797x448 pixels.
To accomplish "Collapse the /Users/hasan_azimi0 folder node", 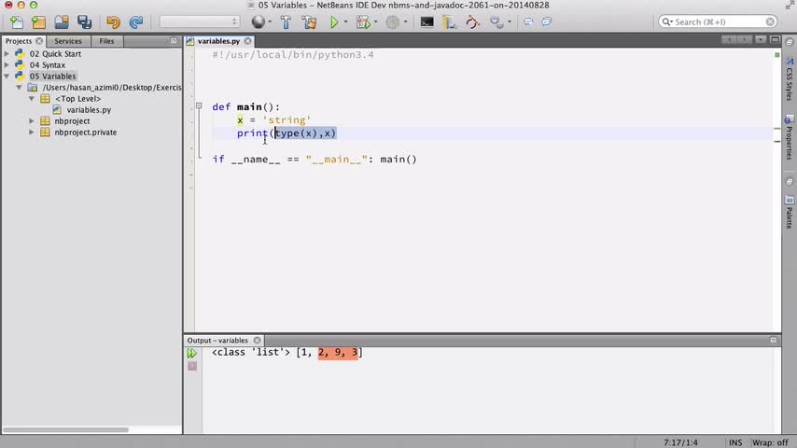I will pos(20,88).
